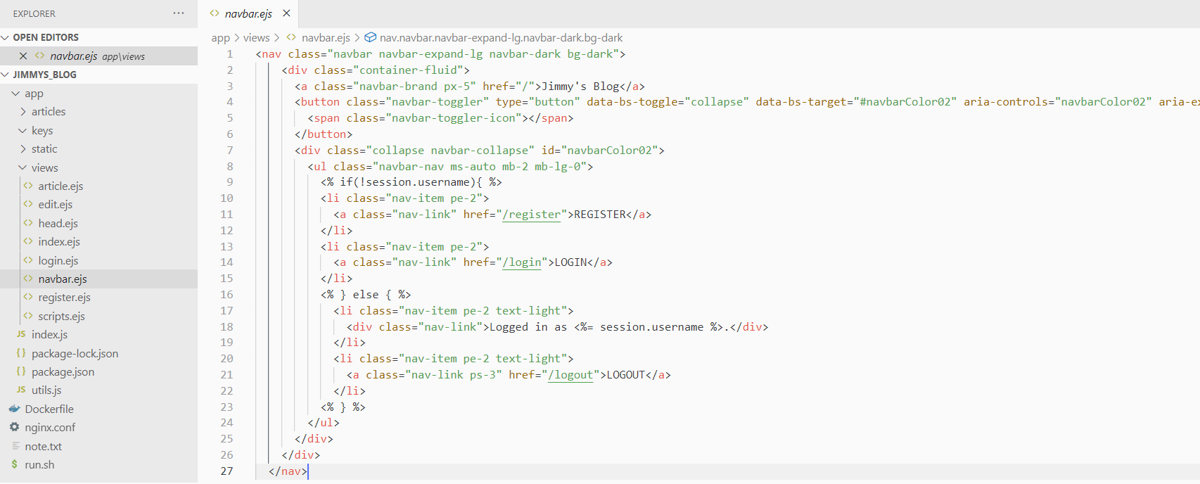Click the index.js JS file icon
This screenshot has height=484, width=1200.
coord(21,334)
